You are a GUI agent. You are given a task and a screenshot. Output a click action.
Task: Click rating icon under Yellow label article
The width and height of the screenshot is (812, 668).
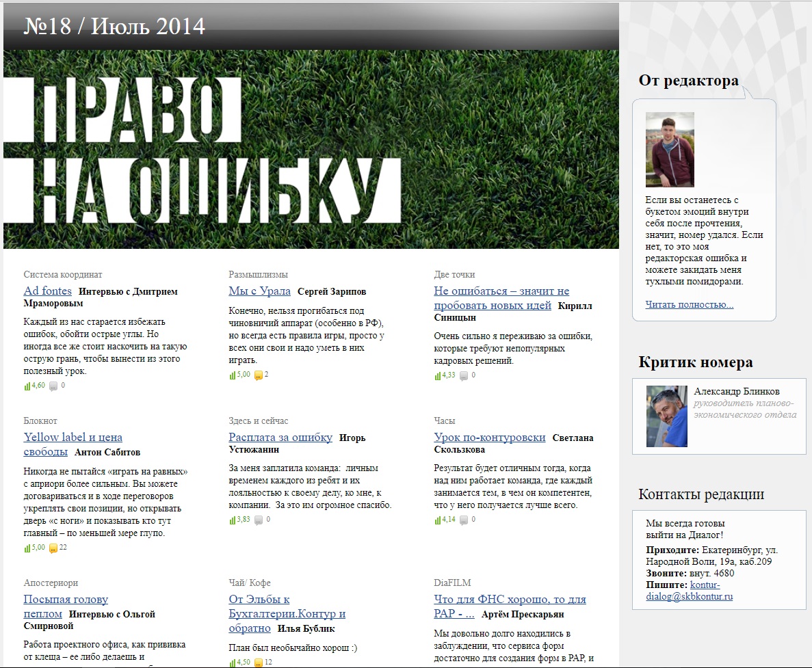click(27, 548)
